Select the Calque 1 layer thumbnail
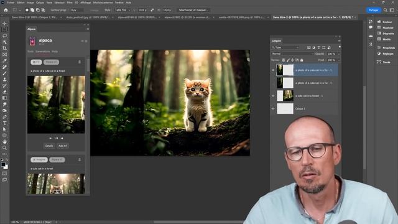Image resolution: width=398 pixels, height=224 pixels. click(285, 108)
